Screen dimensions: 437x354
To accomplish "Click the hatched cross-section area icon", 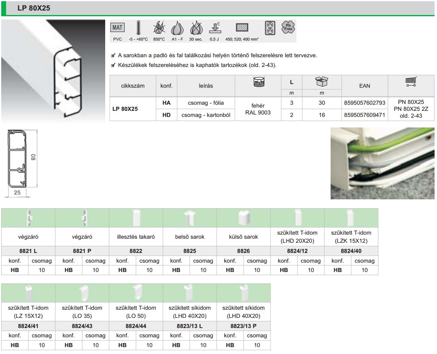I will point(242,28).
